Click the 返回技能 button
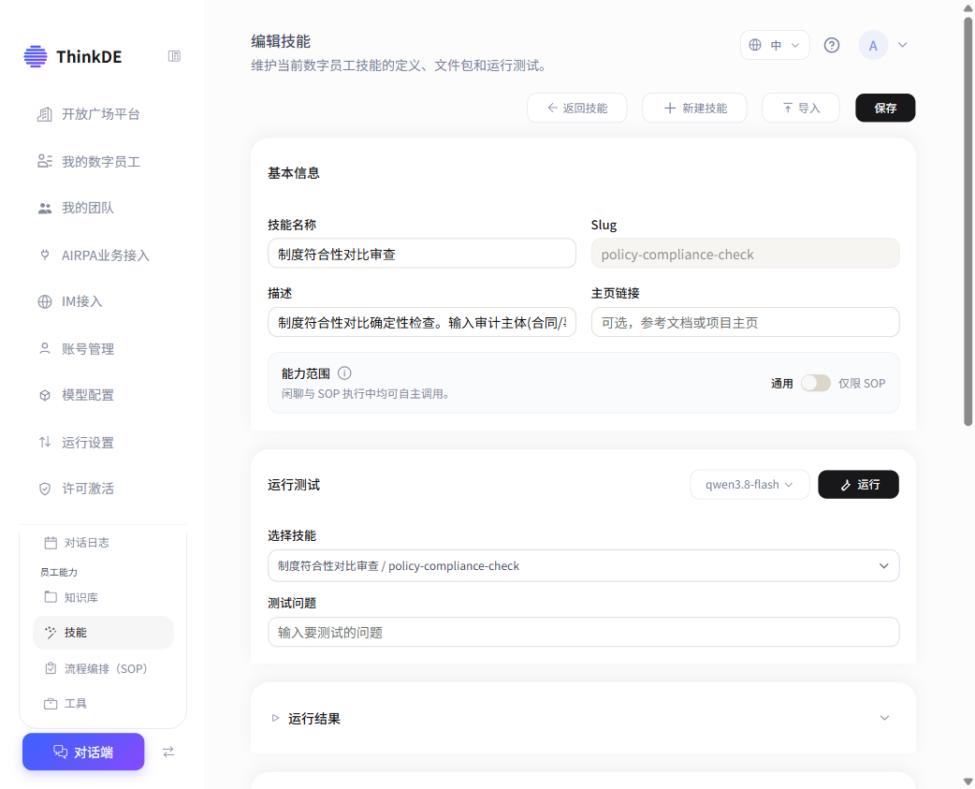 pyautogui.click(x=577, y=109)
